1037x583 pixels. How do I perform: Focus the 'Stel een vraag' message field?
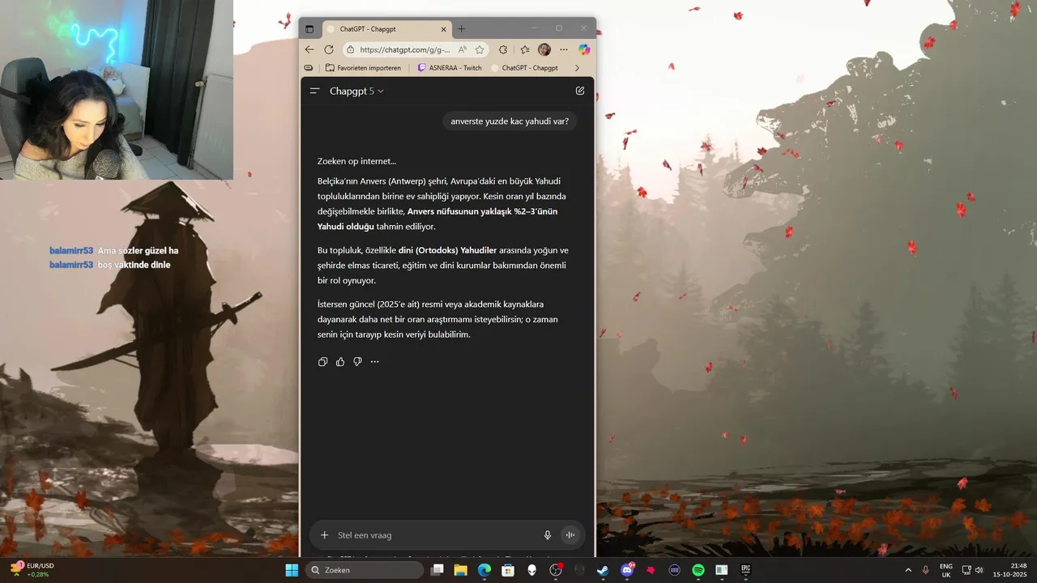[x=436, y=535]
